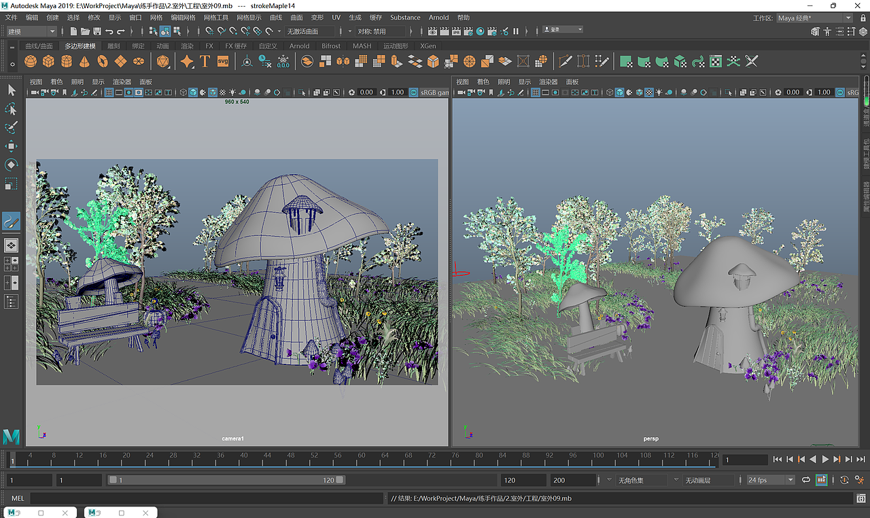Click the Animation Preferences running-man icon
The height and width of the screenshot is (518, 870).
[860, 480]
